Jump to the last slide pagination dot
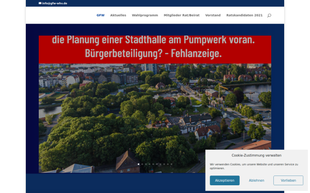Viewport: 310px width, 193px height. pyautogui.click(x=172, y=164)
